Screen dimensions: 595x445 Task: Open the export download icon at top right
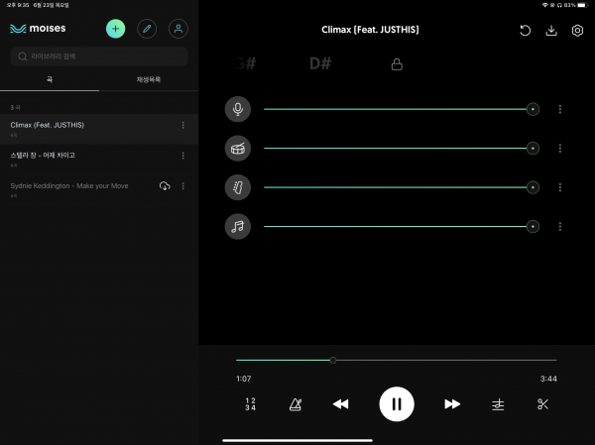[x=551, y=31]
